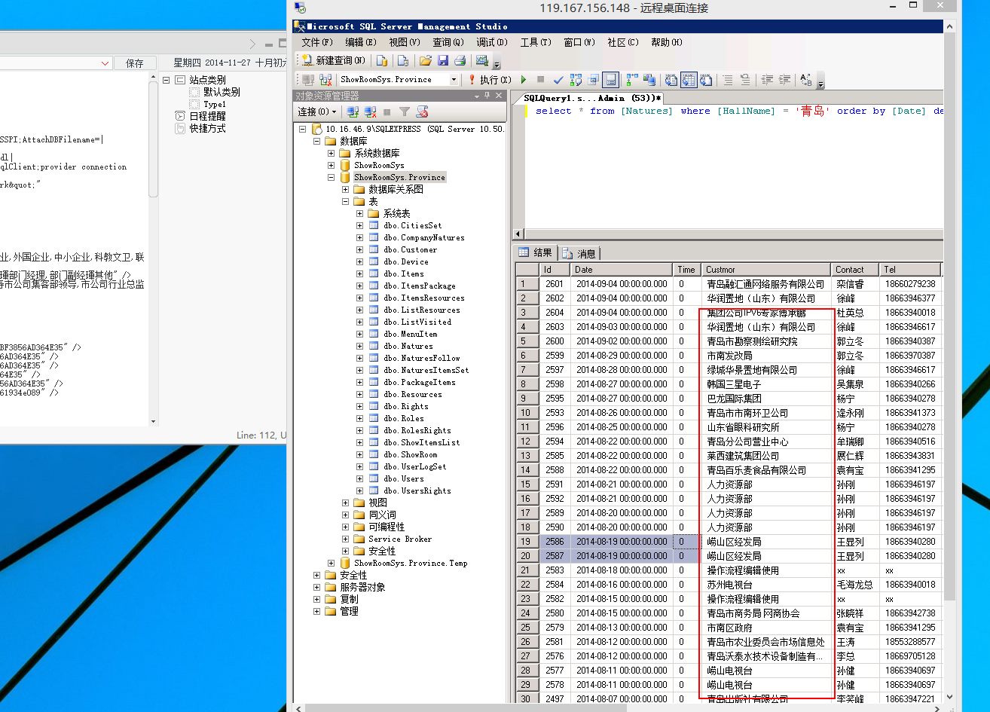Expand the 系统数据库 folder
This screenshot has height=712, width=990.
331,153
